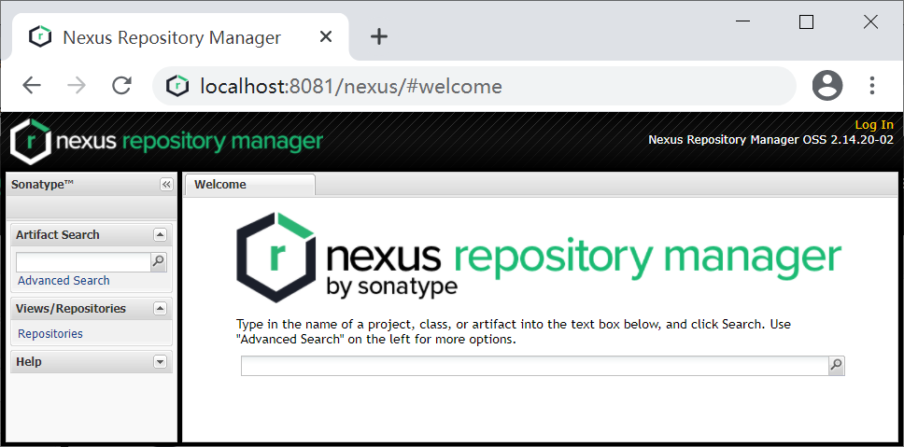Collapse the Sonatype sidebar with double-arrow icon

coord(166,185)
